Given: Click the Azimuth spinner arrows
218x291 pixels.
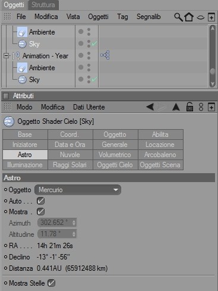Looking at the screenshot, I should click(x=74, y=223).
